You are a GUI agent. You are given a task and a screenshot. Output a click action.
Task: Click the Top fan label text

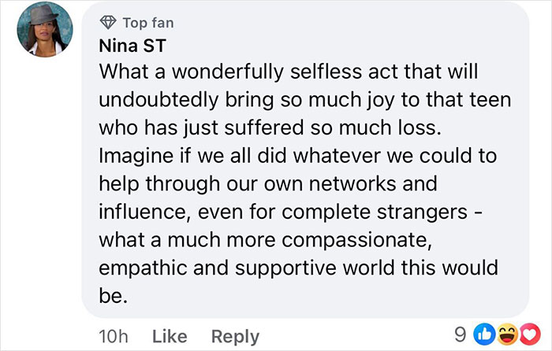coord(146,21)
